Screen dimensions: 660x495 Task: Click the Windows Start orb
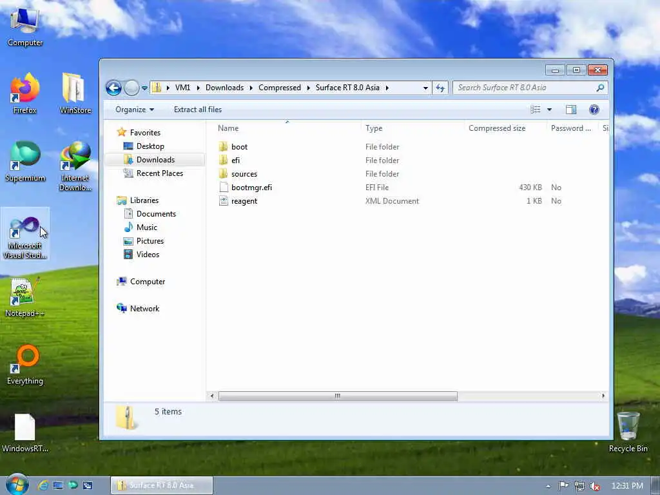point(17,485)
